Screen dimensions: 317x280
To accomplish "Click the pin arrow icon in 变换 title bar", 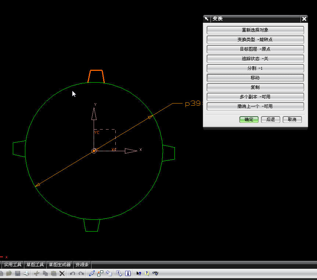I will [206, 19].
